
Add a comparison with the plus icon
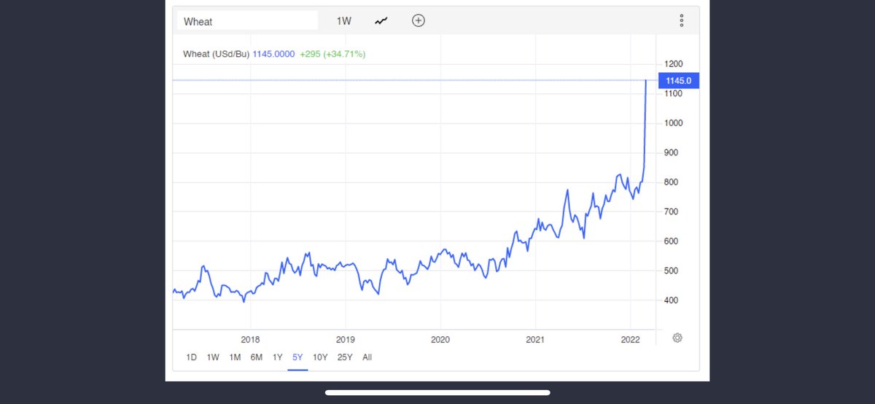[419, 20]
